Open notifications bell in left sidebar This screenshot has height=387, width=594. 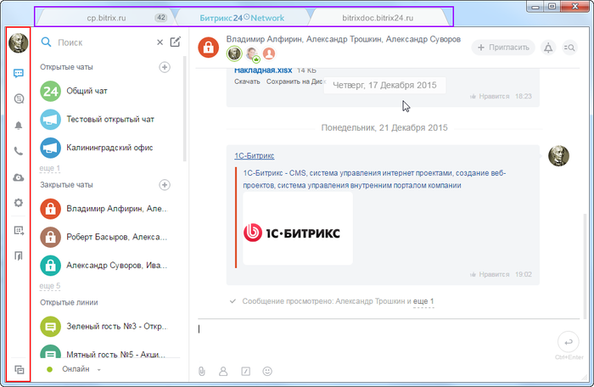[18, 126]
